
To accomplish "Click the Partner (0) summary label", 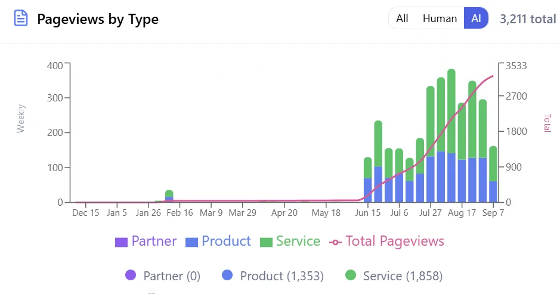I will coord(172,276).
